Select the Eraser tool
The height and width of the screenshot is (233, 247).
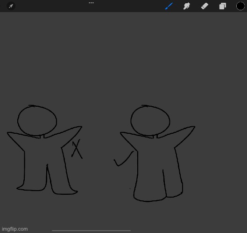(205, 6)
